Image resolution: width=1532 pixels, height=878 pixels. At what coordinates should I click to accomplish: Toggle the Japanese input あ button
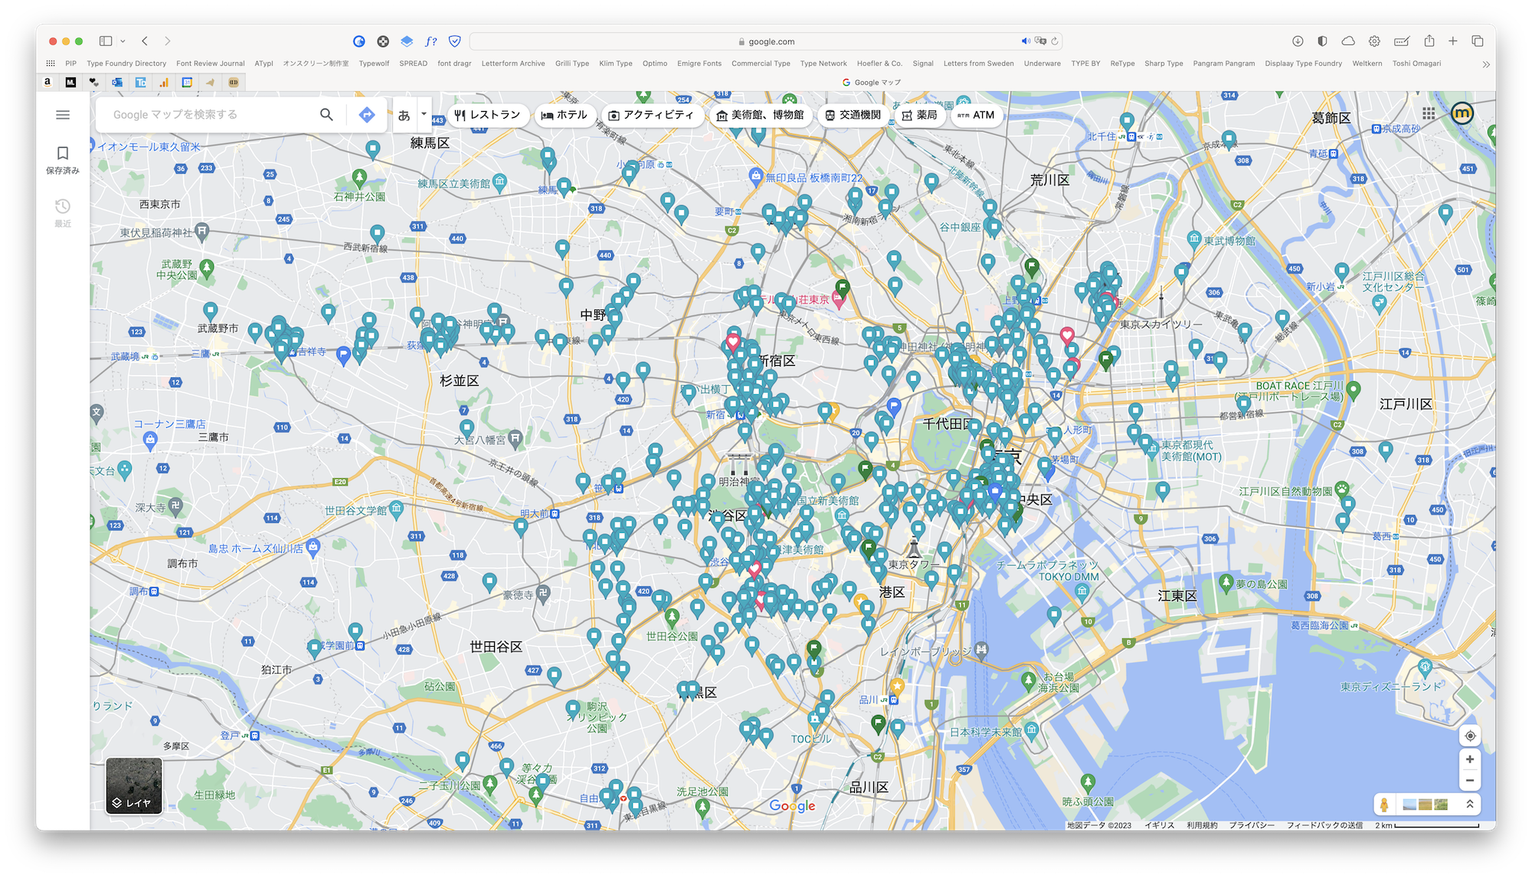[x=404, y=114]
